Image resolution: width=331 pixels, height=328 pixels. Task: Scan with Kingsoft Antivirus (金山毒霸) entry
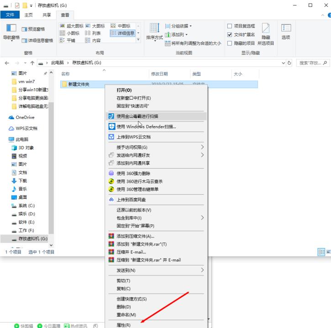(156, 116)
